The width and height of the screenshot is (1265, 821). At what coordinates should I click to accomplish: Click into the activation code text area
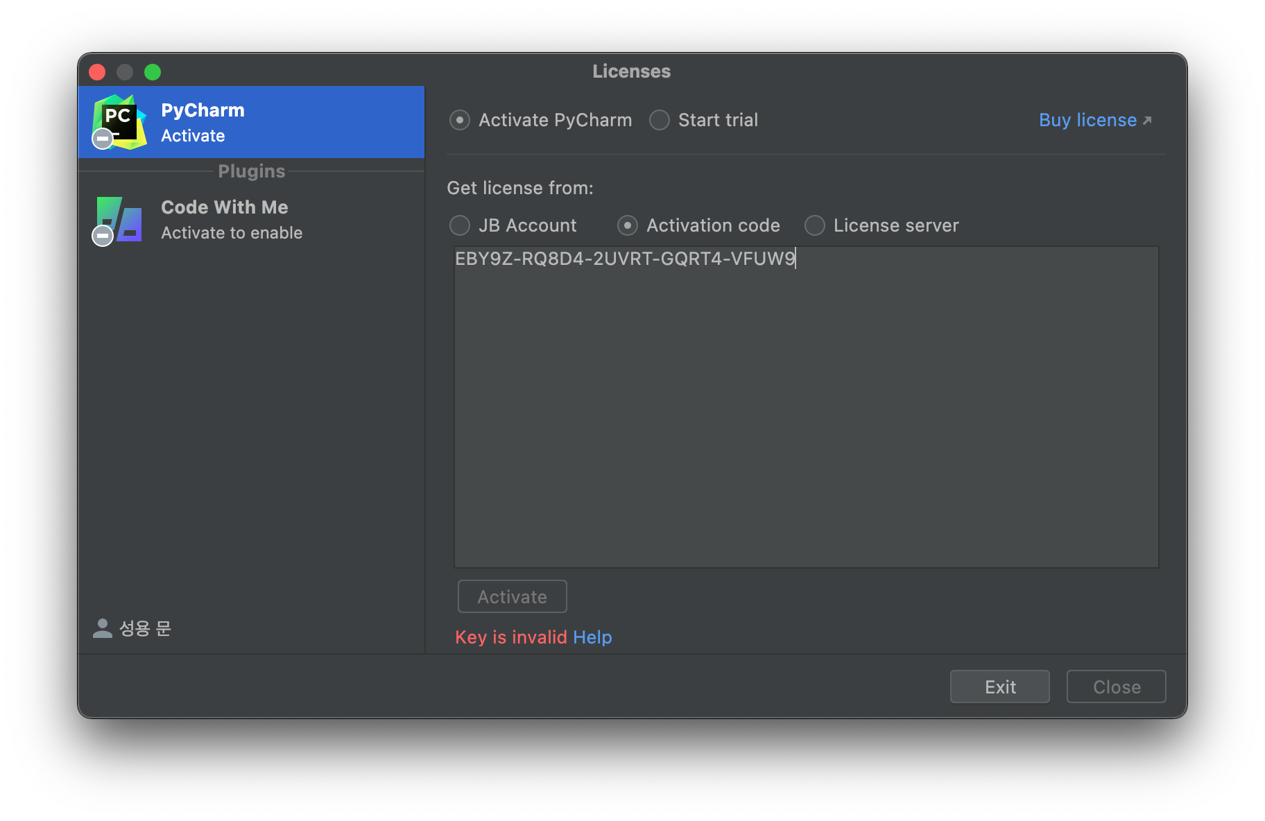[x=807, y=407]
